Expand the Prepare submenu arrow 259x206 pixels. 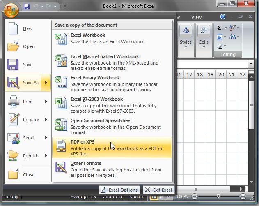(46, 120)
